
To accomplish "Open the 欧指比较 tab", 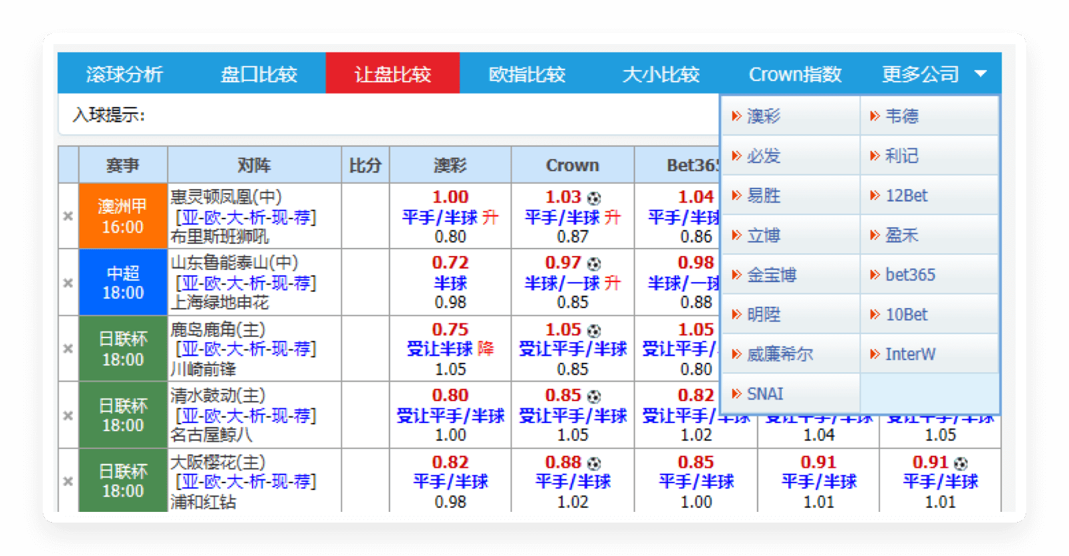I will [527, 74].
